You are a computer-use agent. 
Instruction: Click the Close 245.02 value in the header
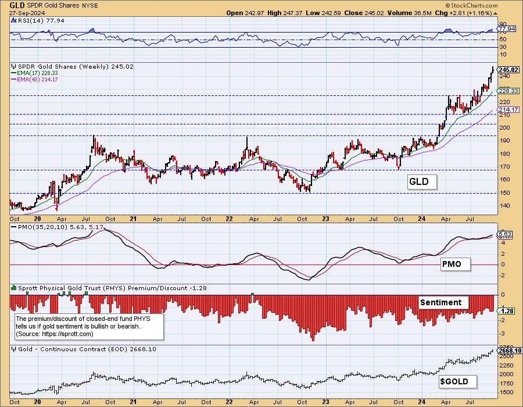364,13
